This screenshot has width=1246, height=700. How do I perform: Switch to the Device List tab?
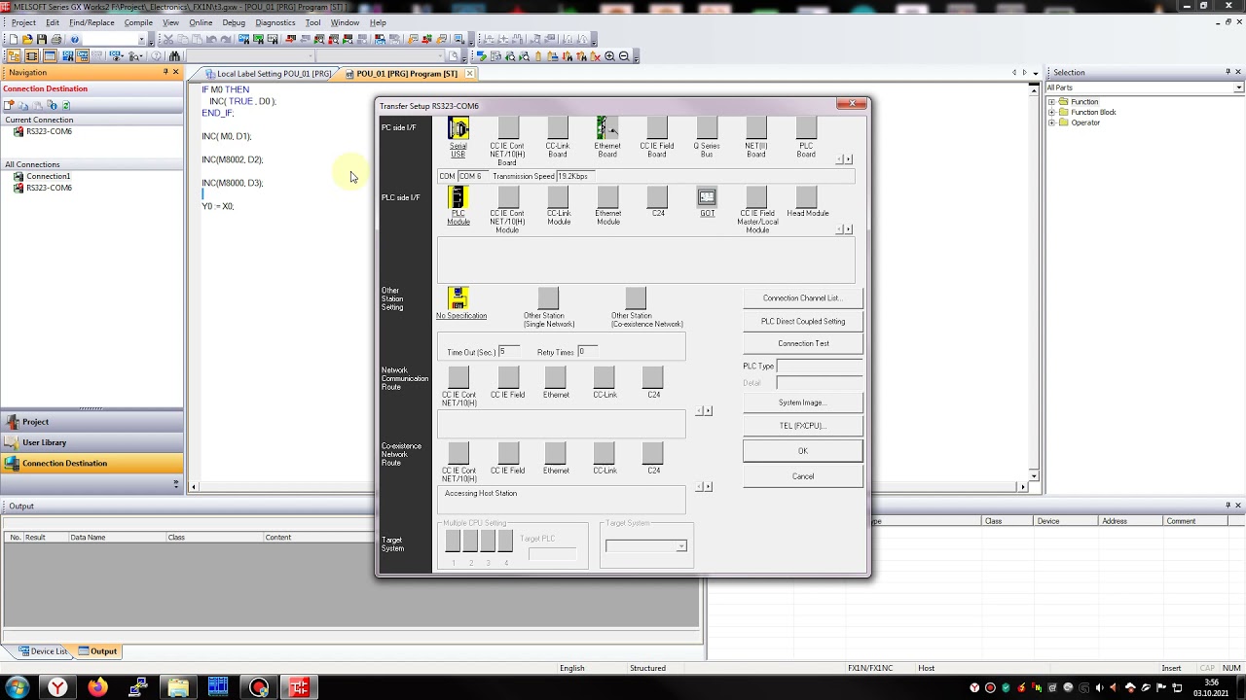(42, 651)
